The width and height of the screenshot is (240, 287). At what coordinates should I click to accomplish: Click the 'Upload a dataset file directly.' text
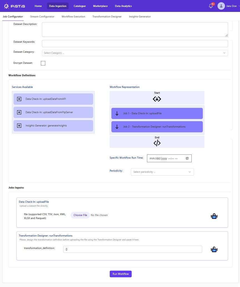click(34, 206)
